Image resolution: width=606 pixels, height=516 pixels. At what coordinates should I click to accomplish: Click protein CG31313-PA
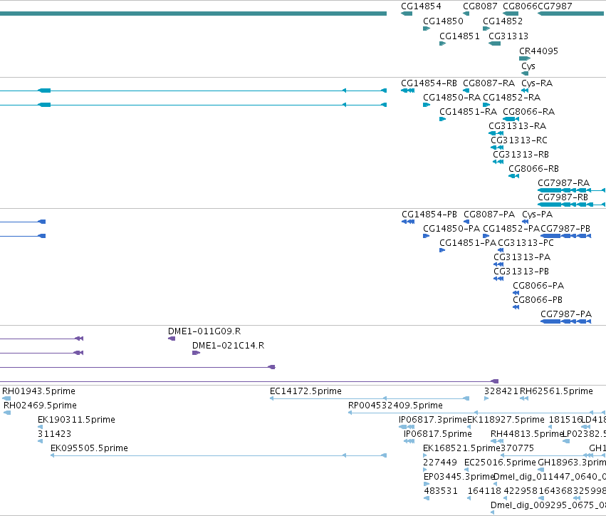coord(522,257)
